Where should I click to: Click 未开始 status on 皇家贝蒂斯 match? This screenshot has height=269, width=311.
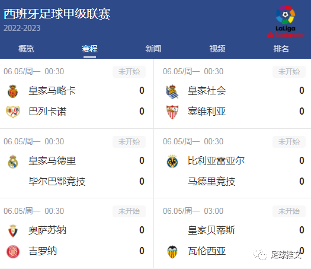pyautogui.click(x=289, y=211)
